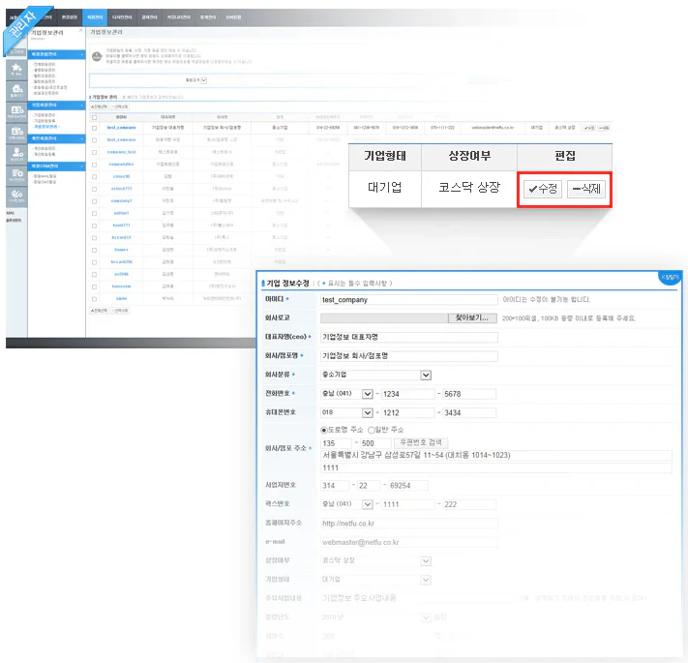Click the 대표자명(ceo) input field

[x=408, y=337]
